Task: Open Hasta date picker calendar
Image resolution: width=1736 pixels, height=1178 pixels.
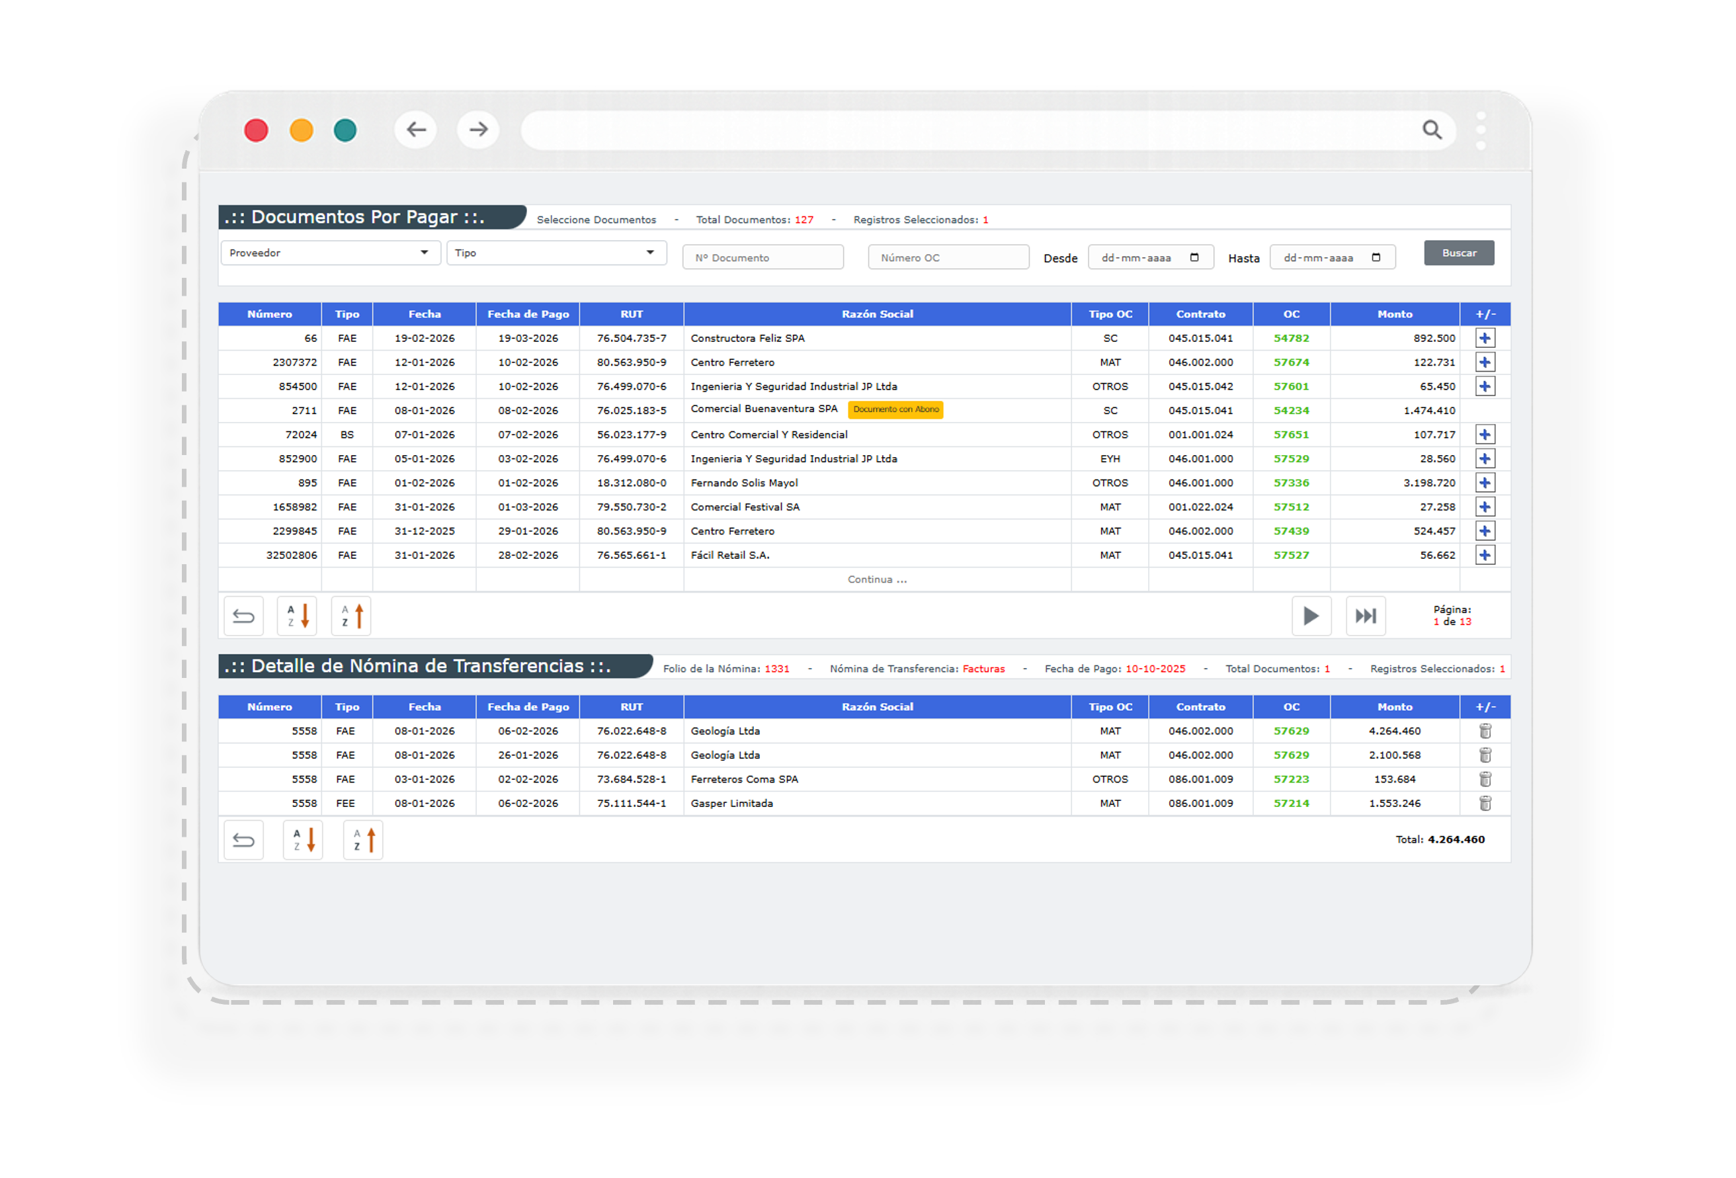Action: point(1376,258)
